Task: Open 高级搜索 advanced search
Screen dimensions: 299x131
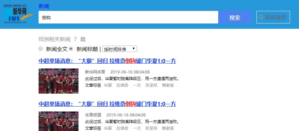Action: (x=273, y=17)
